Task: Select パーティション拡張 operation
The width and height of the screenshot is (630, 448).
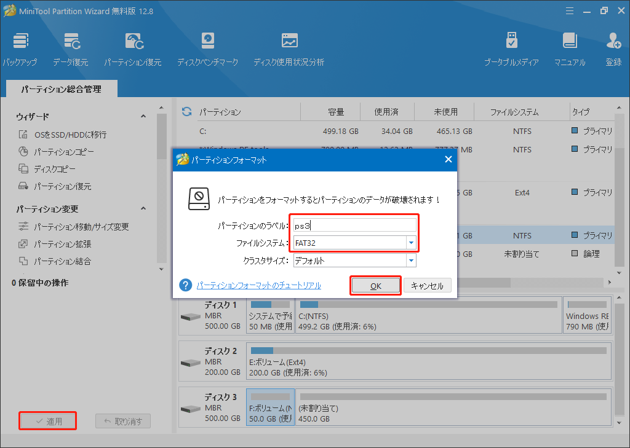Action: (x=55, y=244)
